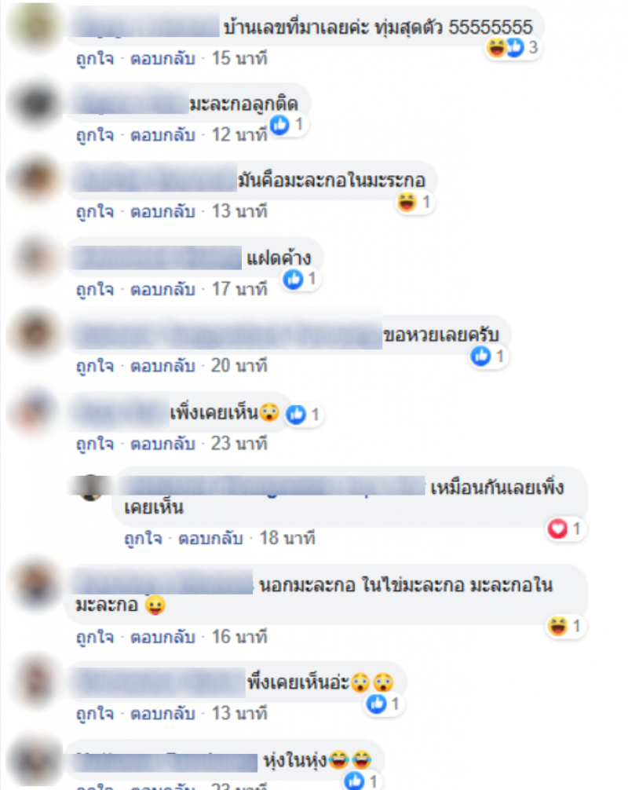The image size is (628, 790).
Task: Click the like reaction beside เพิ่งเคยเห็น
Action: click(304, 415)
